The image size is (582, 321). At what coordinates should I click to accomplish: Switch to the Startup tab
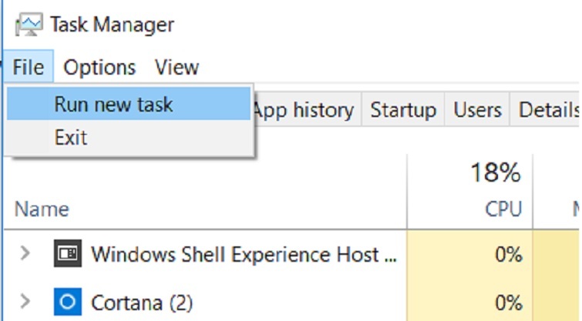(403, 110)
